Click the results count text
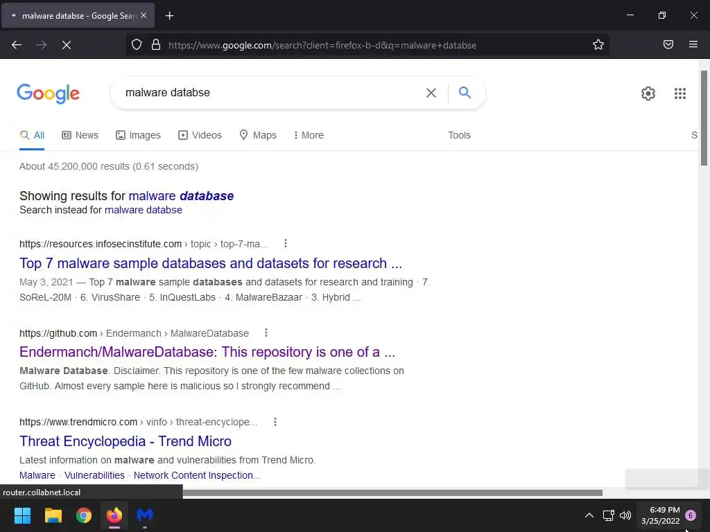This screenshot has height=532, width=710. 109,166
